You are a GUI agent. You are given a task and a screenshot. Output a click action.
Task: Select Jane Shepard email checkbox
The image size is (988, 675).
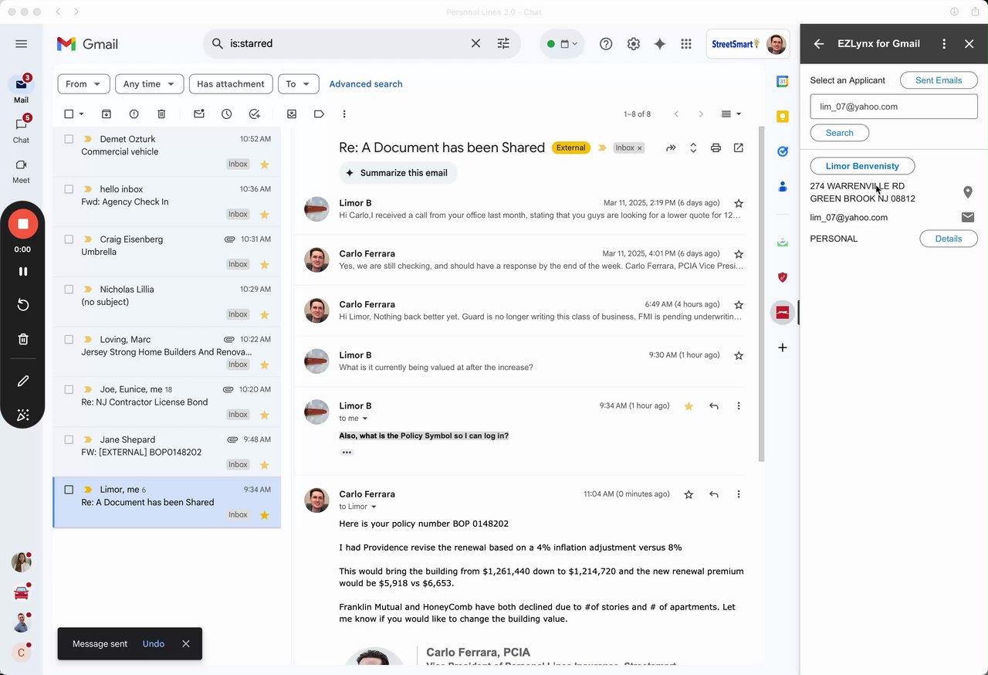coord(69,439)
